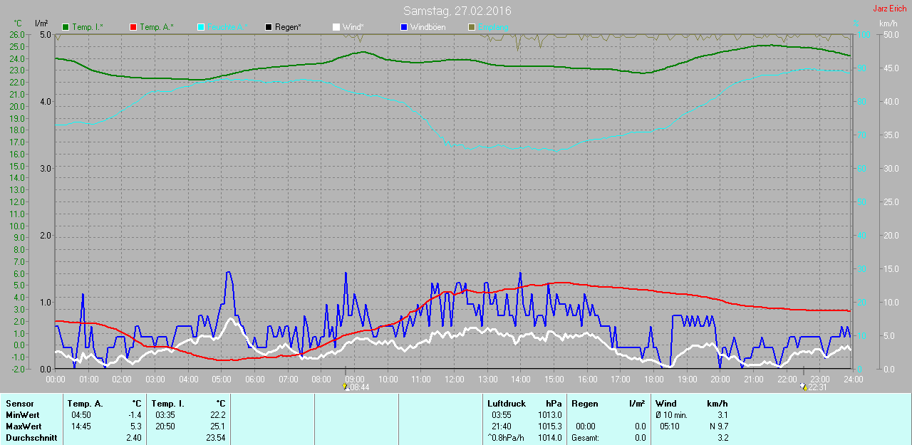Click the Luftdruck column header

[507, 404]
